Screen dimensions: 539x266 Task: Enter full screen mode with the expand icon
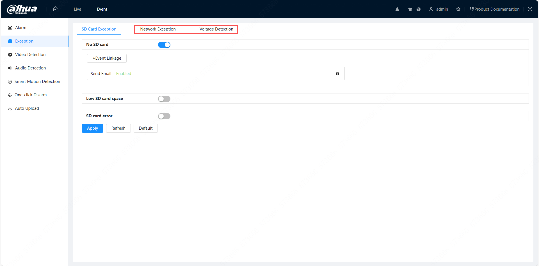[530, 9]
